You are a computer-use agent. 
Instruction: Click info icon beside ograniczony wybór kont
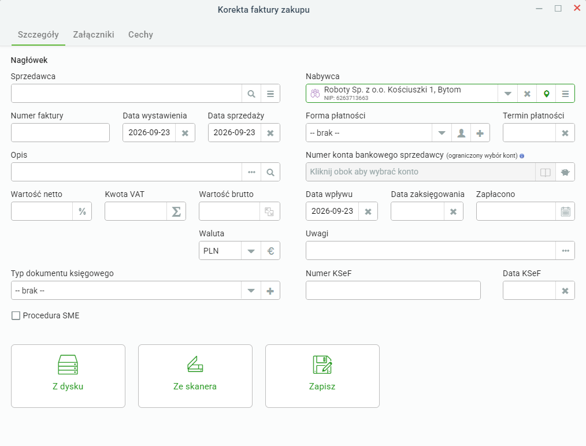[x=522, y=156]
